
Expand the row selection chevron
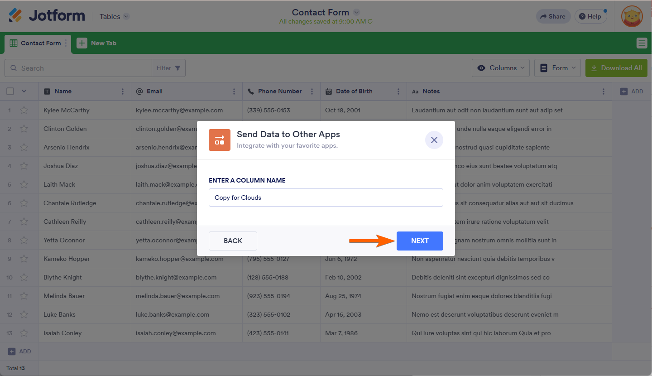[x=24, y=91]
